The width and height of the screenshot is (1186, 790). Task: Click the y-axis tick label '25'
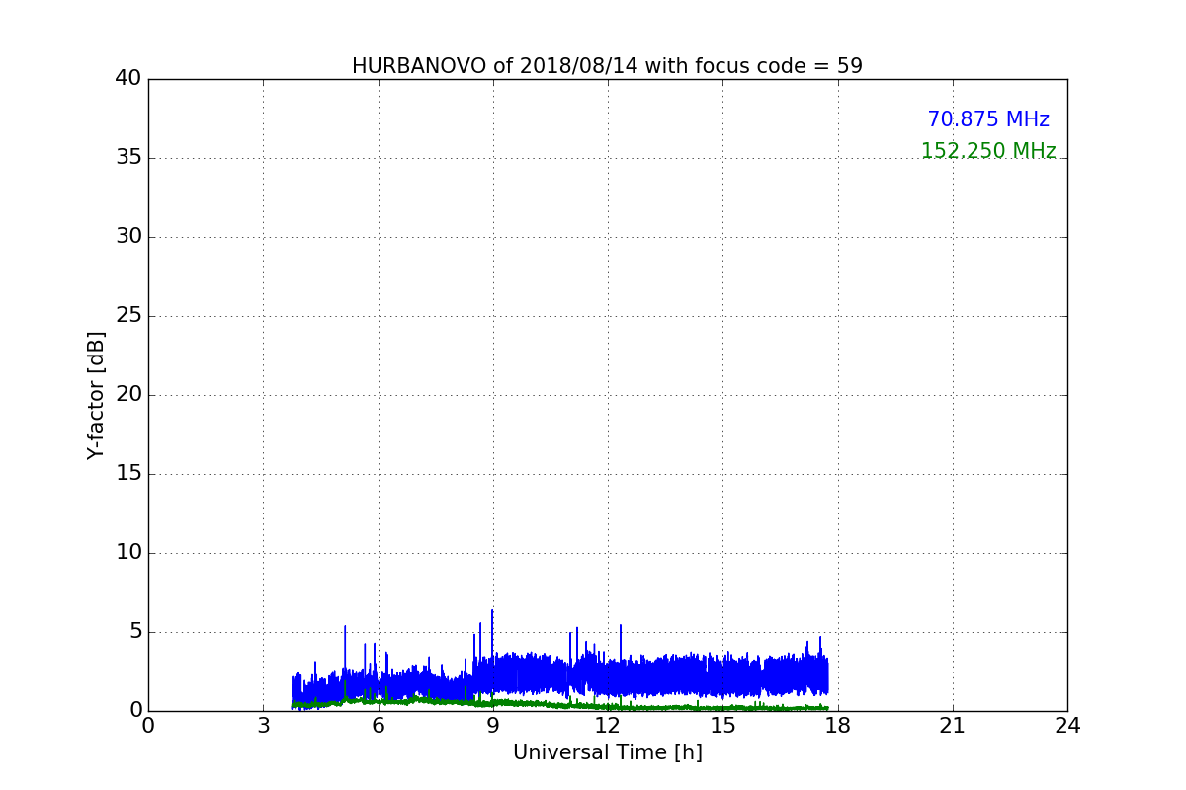click(128, 316)
